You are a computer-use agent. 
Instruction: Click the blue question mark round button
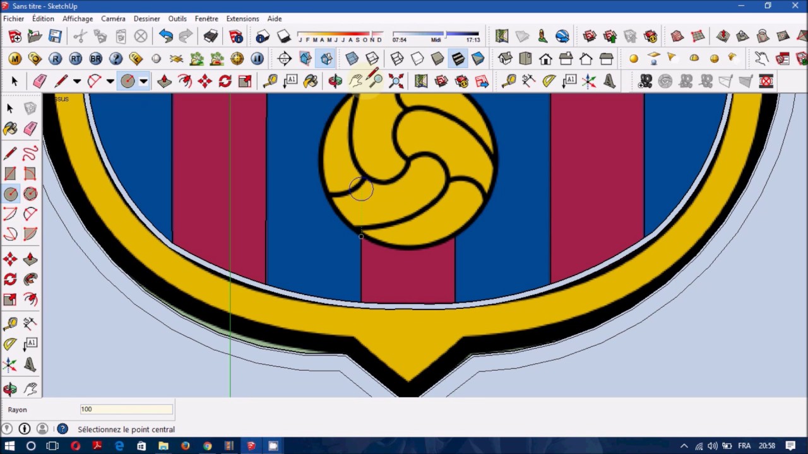tap(116, 59)
